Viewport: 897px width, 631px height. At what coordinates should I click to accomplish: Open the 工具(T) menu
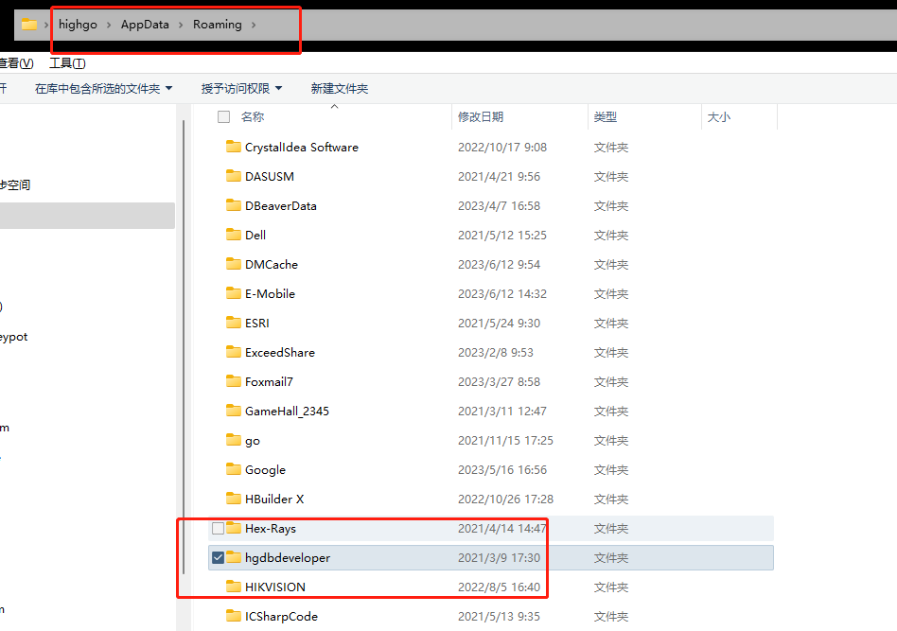point(67,63)
